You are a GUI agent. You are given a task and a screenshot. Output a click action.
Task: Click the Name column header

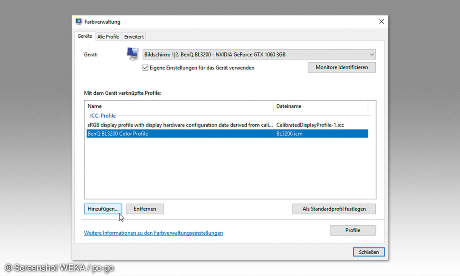(x=94, y=106)
